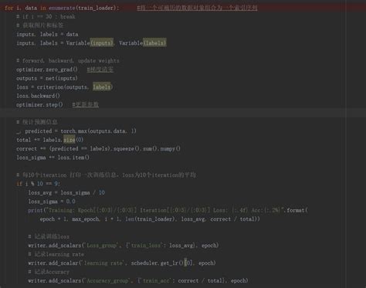Click torch.max in the predicted assignment
Screen dimensions: 366x288
tap(74, 131)
